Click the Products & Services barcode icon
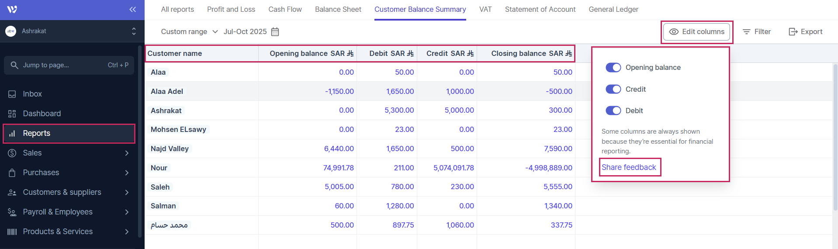This screenshot has height=249, width=838. (12, 232)
